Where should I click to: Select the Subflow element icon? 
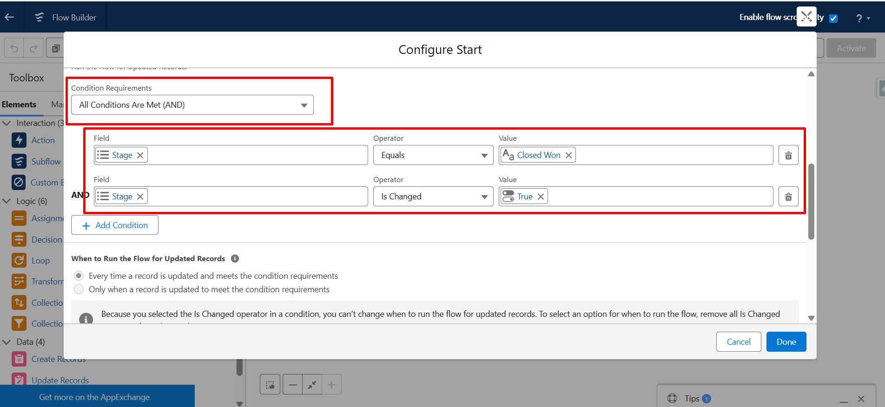[x=19, y=161]
